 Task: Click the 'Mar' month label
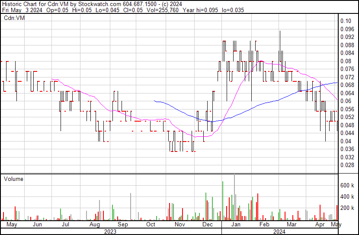[292, 224]
